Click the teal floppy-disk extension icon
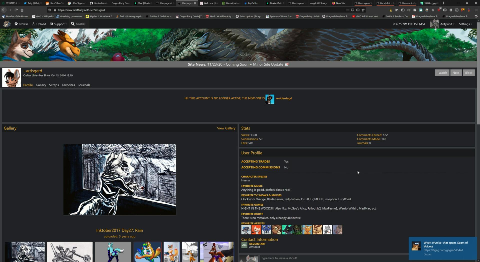The height and width of the screenshot is (262, 480). coord(421,10)
